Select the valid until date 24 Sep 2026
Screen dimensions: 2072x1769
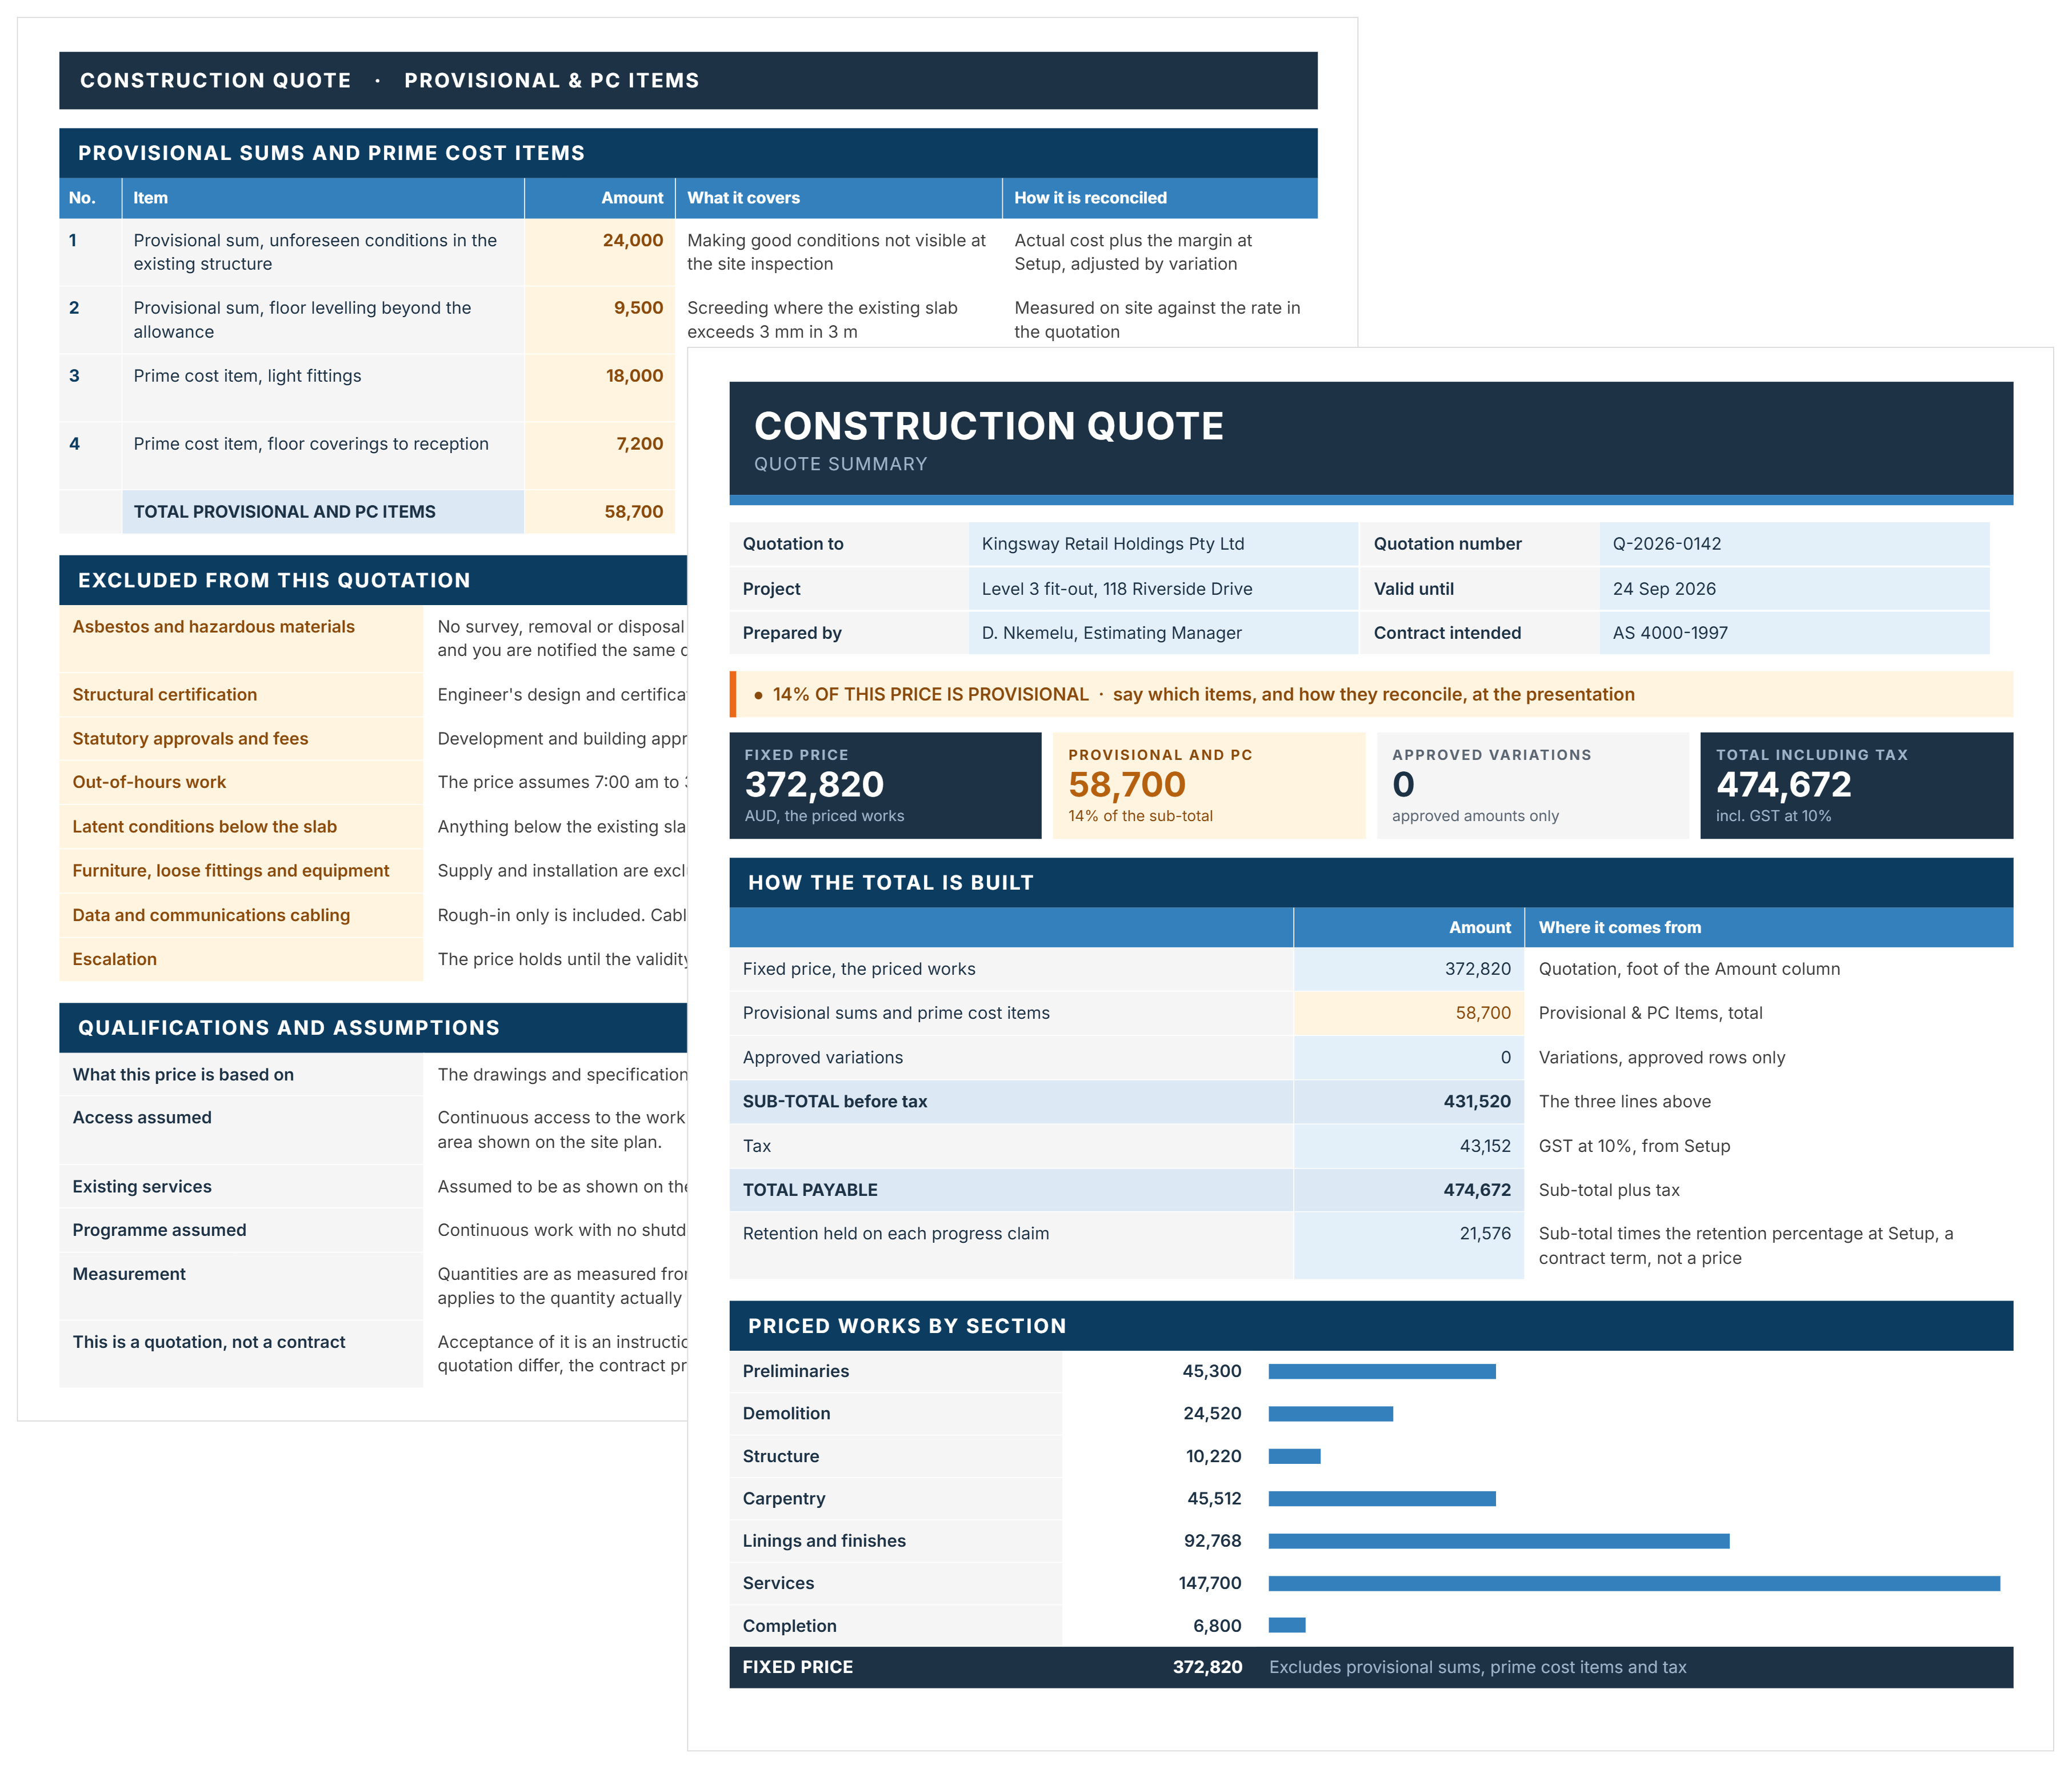pos(1794,589)
